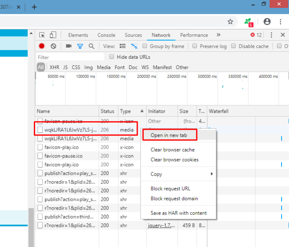Check the Group by frame checkbox
289x247 pixels.
click(x=145, y=46)
